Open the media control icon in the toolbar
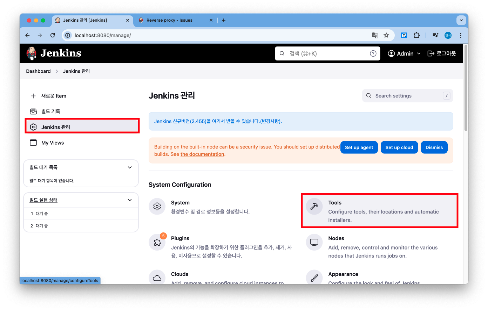This screenshot has width=488, height=310. point(435,35)
